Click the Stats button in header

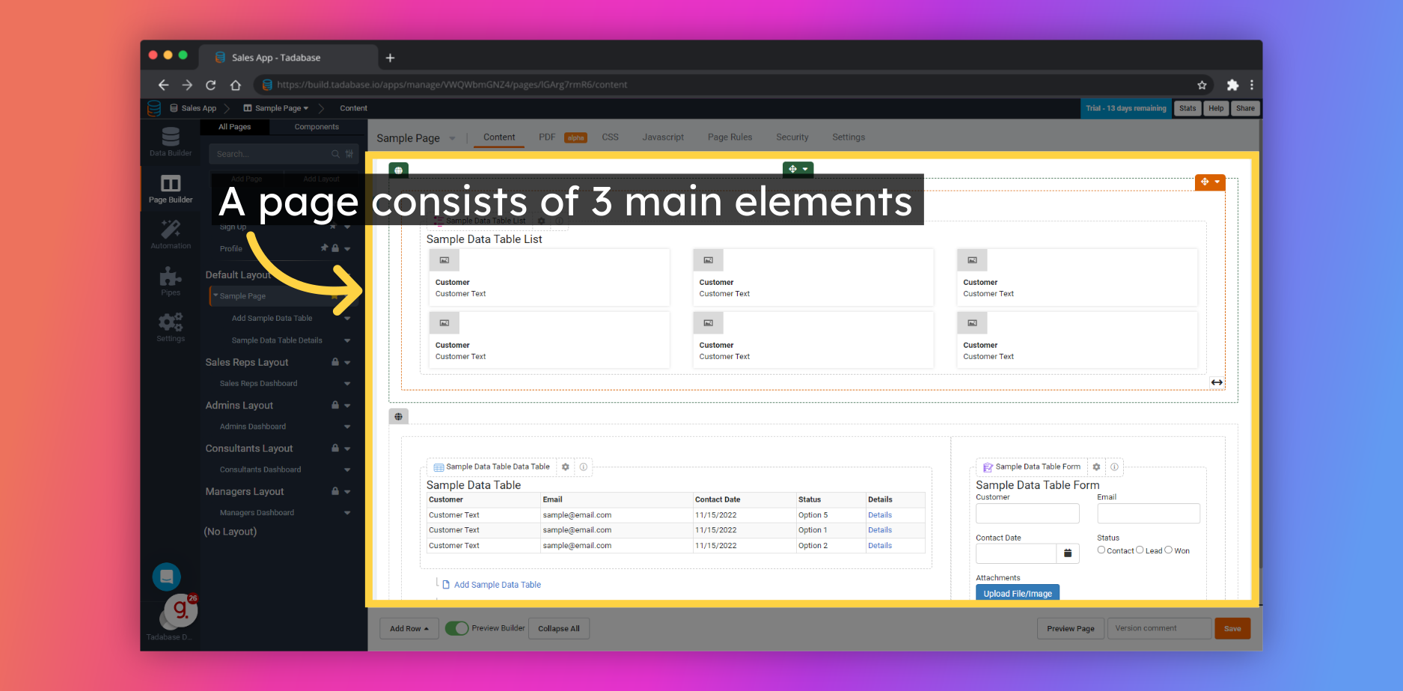coord(1187,108)
